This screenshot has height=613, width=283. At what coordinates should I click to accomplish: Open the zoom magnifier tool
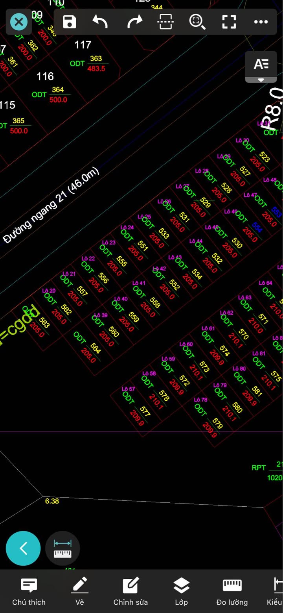[197, 22]
